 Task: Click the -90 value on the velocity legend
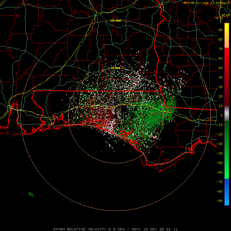pos(219,201)
